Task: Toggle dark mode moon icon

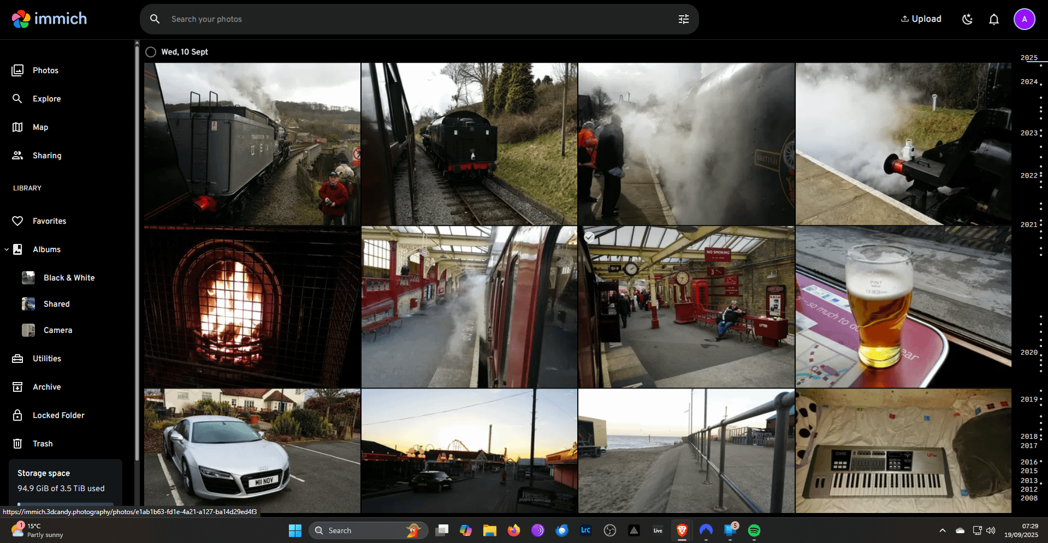Action: (967, 19)
